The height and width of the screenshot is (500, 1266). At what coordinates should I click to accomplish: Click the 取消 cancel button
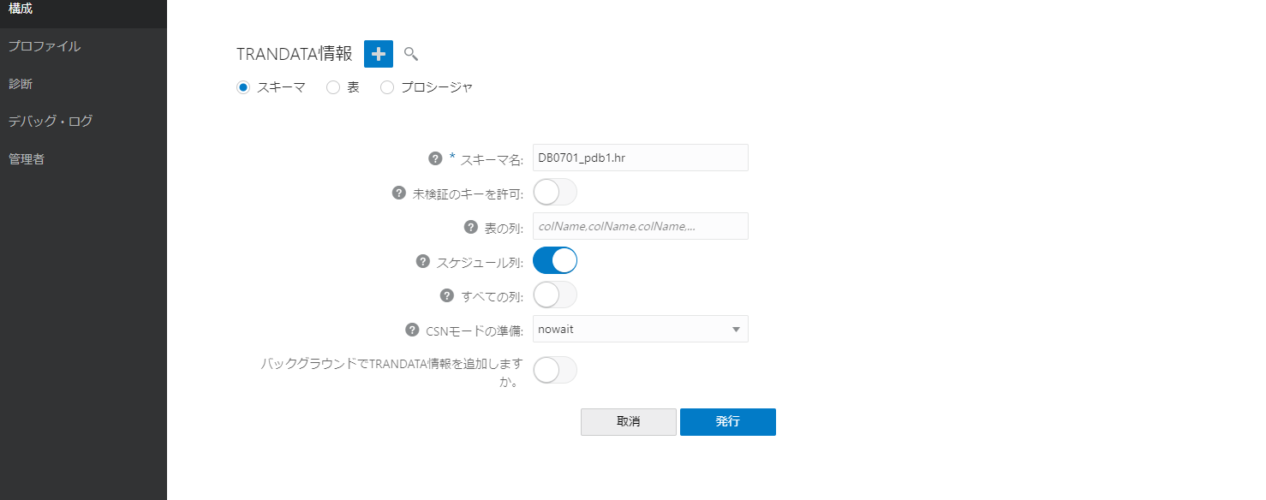[x=628, y=421]
